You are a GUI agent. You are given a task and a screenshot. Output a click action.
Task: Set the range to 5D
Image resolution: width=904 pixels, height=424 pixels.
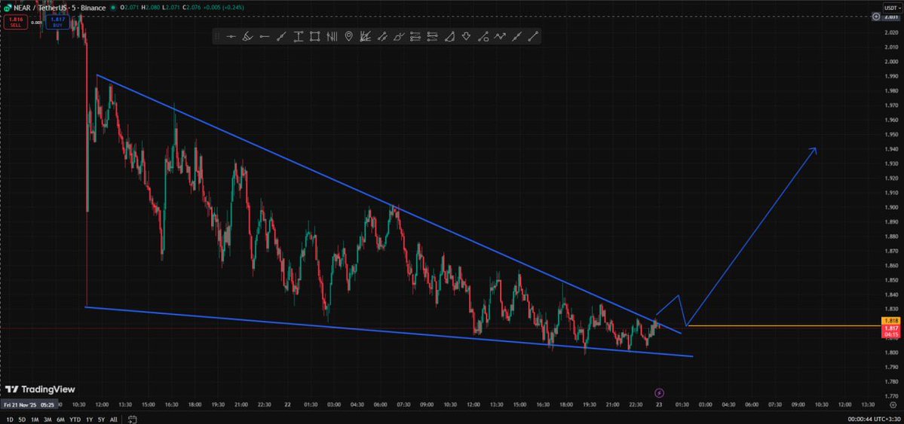(22, 419)
